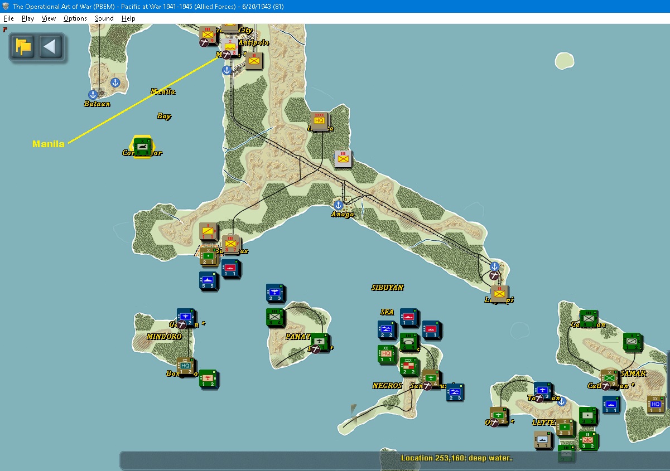The image size is (670, 471).
Task: Select the green air unit at Panay airfield
Action: coord(320,342)
